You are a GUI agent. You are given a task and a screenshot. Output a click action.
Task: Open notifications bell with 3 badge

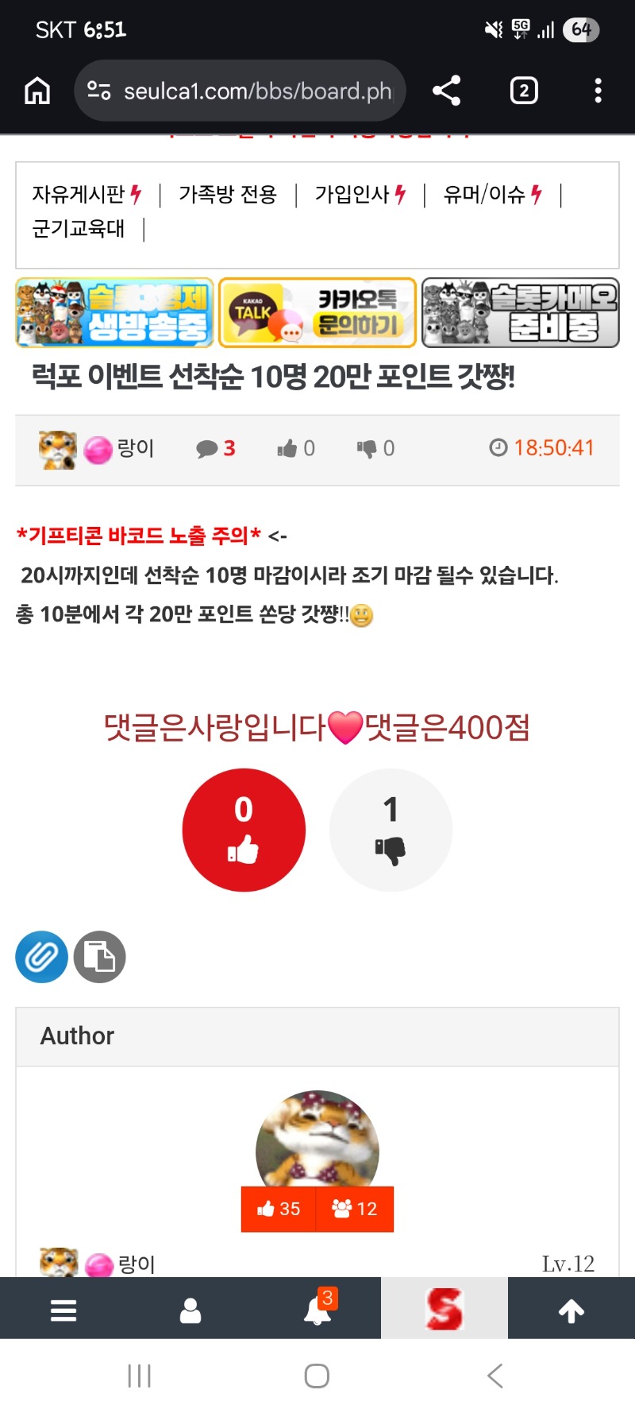pyautogui.click(x=319, y=1307)
